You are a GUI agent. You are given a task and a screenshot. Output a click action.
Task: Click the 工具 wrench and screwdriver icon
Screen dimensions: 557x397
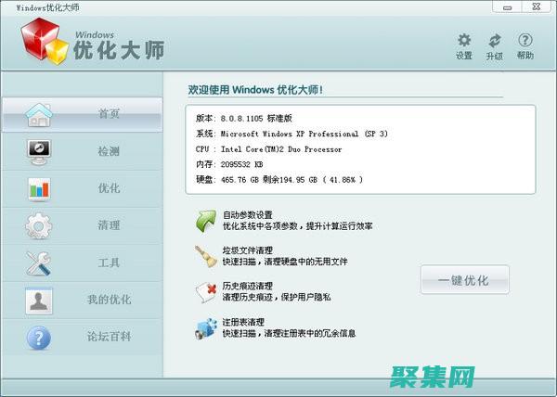point(39,263)
